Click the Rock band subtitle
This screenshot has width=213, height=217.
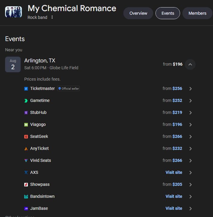click(37, 17)
